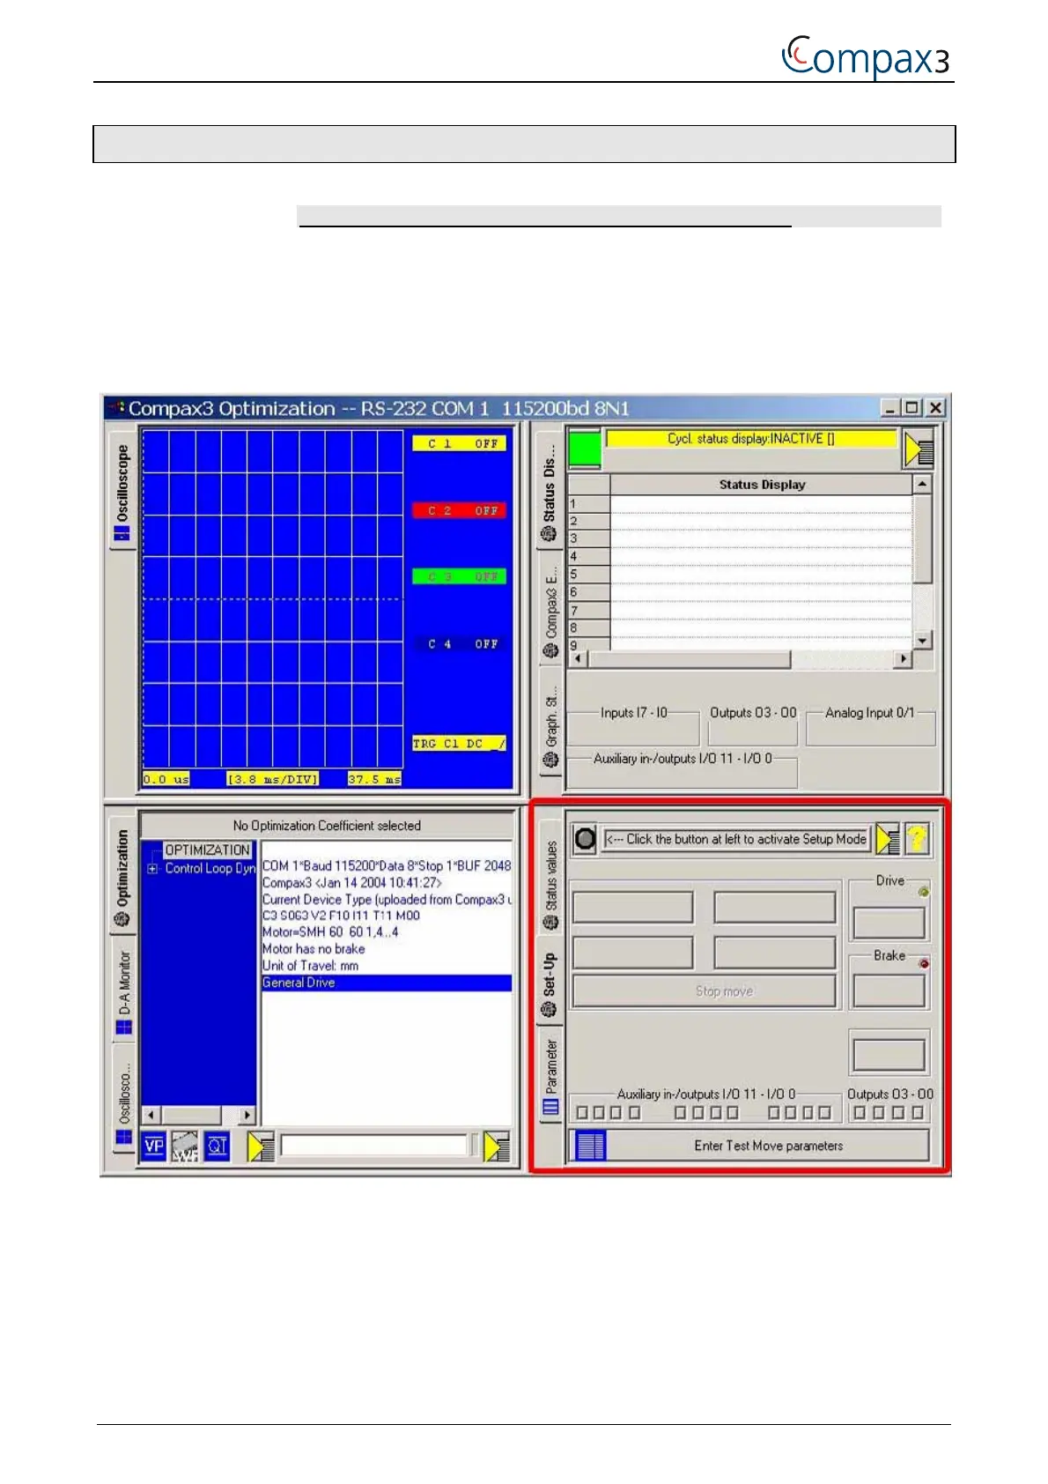This screenshot has width=1048, height=1484.
Task: Open the Oscillosco... tab at the lower left
Action: click(123, 1097)
